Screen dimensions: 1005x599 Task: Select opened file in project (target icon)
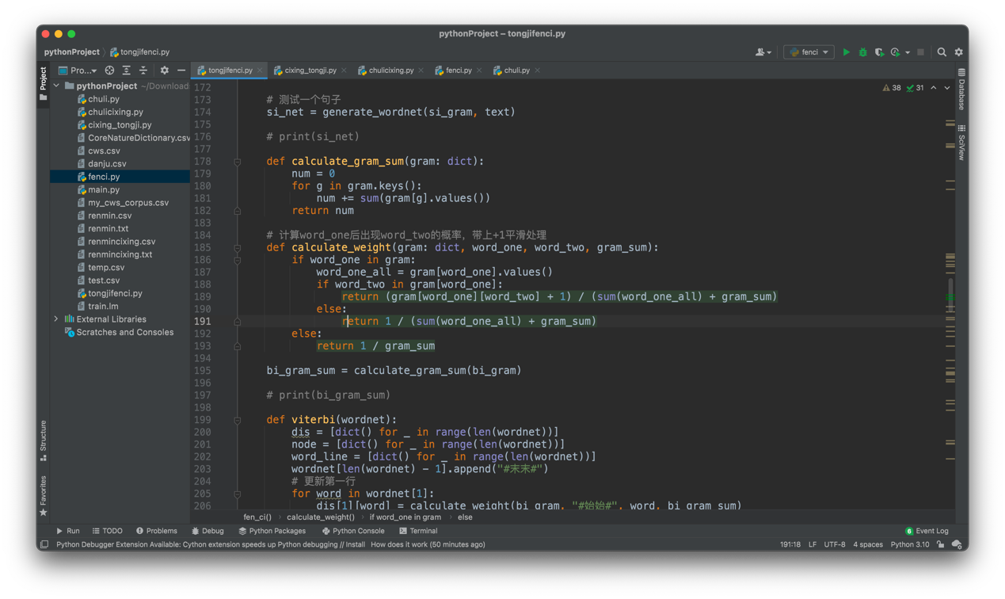click(x=109, y=71)
